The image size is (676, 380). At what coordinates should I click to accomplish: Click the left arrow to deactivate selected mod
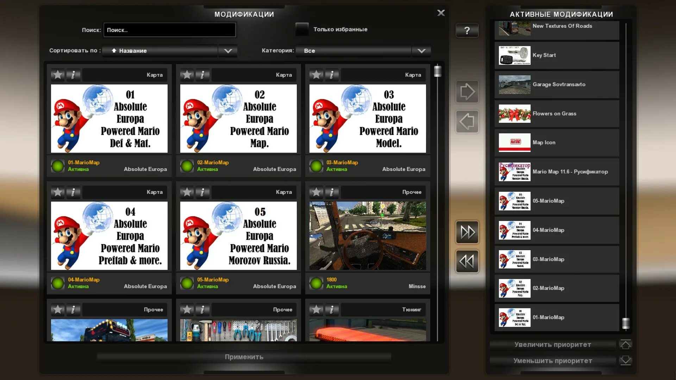click(467, 122)
